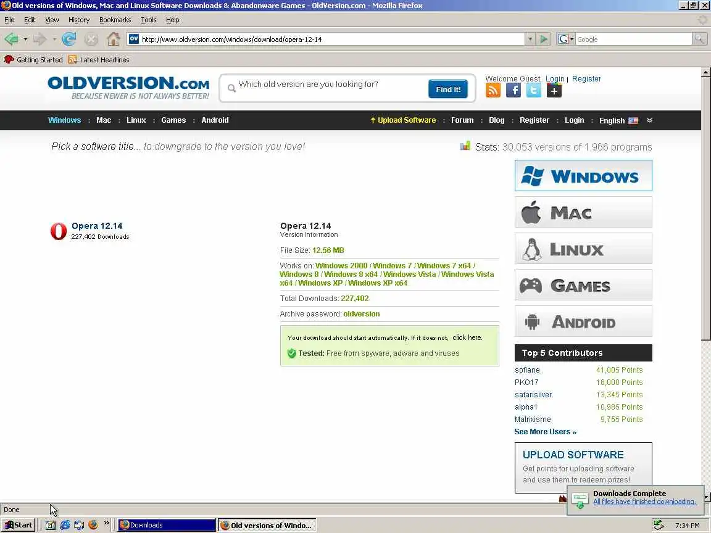
Task: Click the Android platform banner button
Action: pyautogui.click(x=583, y=321)
